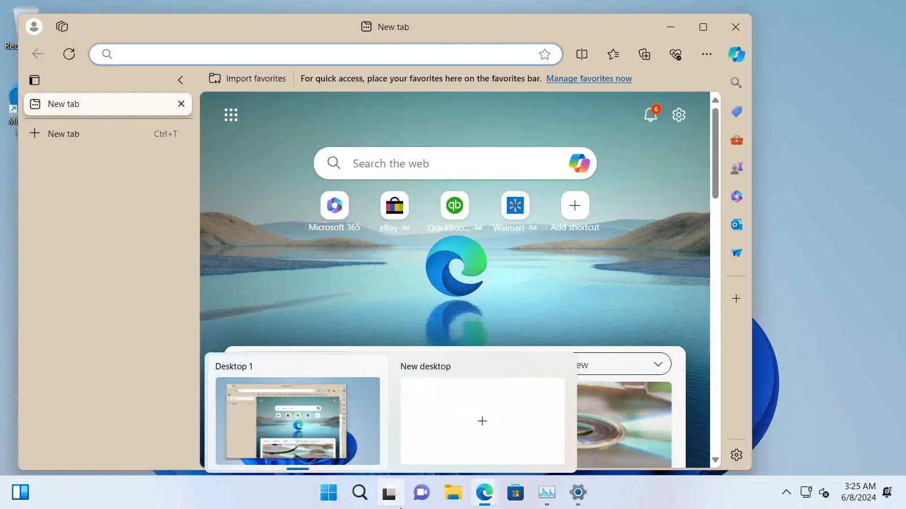Screen dimensions: 906x509
Task: Close the New tab vertical tab
Action: pyautogui.click(x=181, y=104)
